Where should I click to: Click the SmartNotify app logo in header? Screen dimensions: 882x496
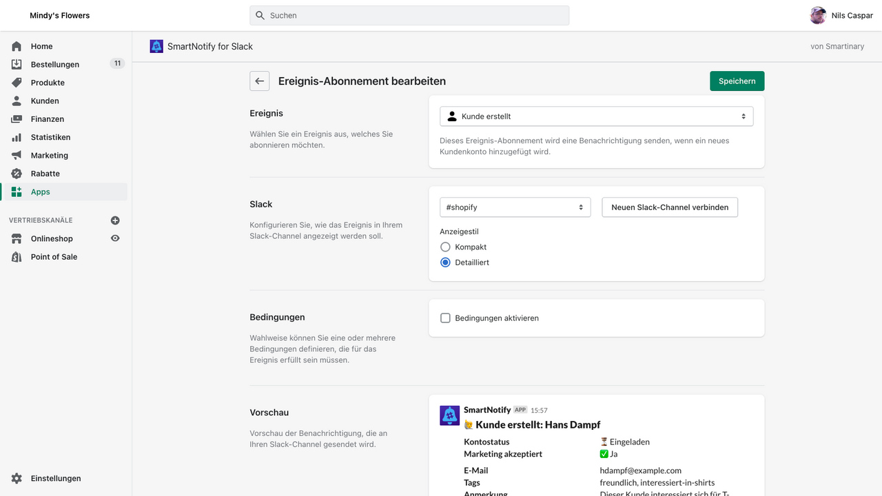tap(156, 46)
